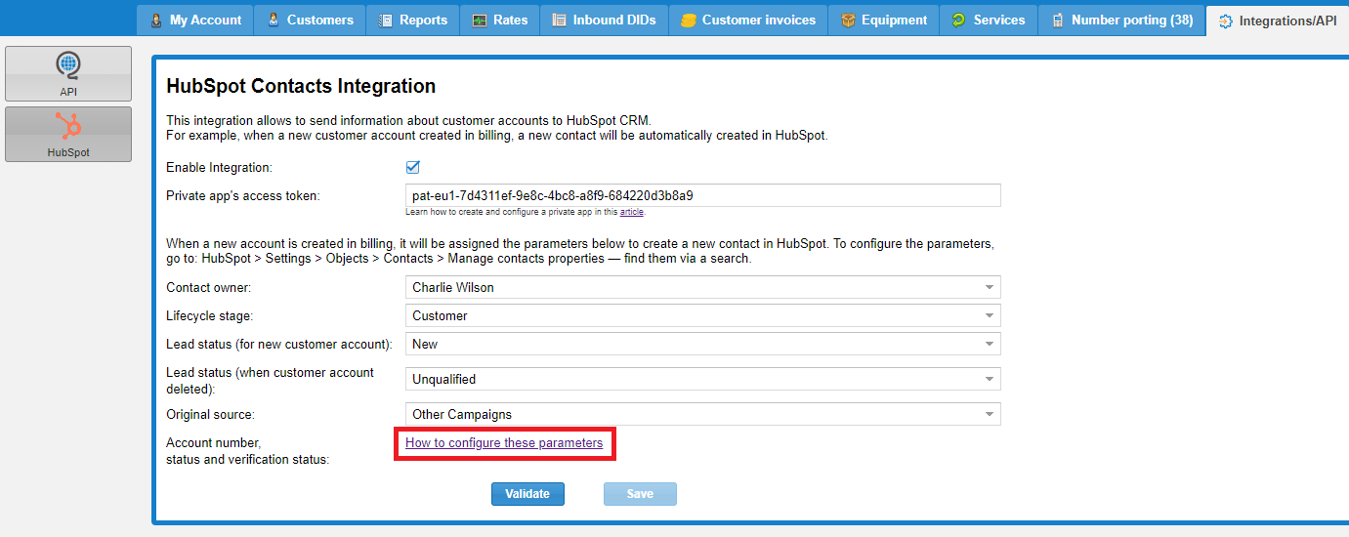The height and width of the screenshot is (537, 1349).
Task: Open the Contact owner dropdown
Action: (703, 288)
